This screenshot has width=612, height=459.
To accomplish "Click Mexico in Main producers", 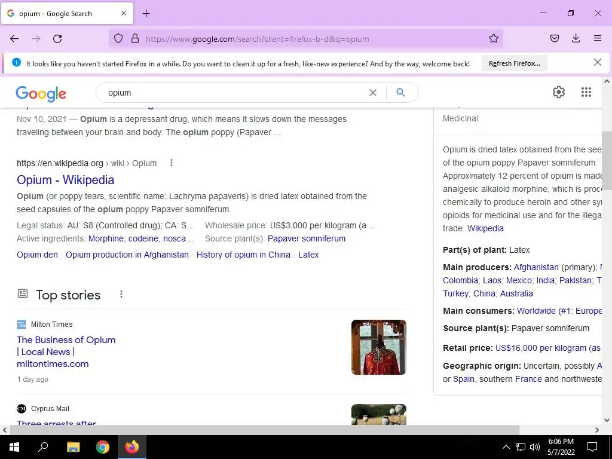I will click(519, 281).
